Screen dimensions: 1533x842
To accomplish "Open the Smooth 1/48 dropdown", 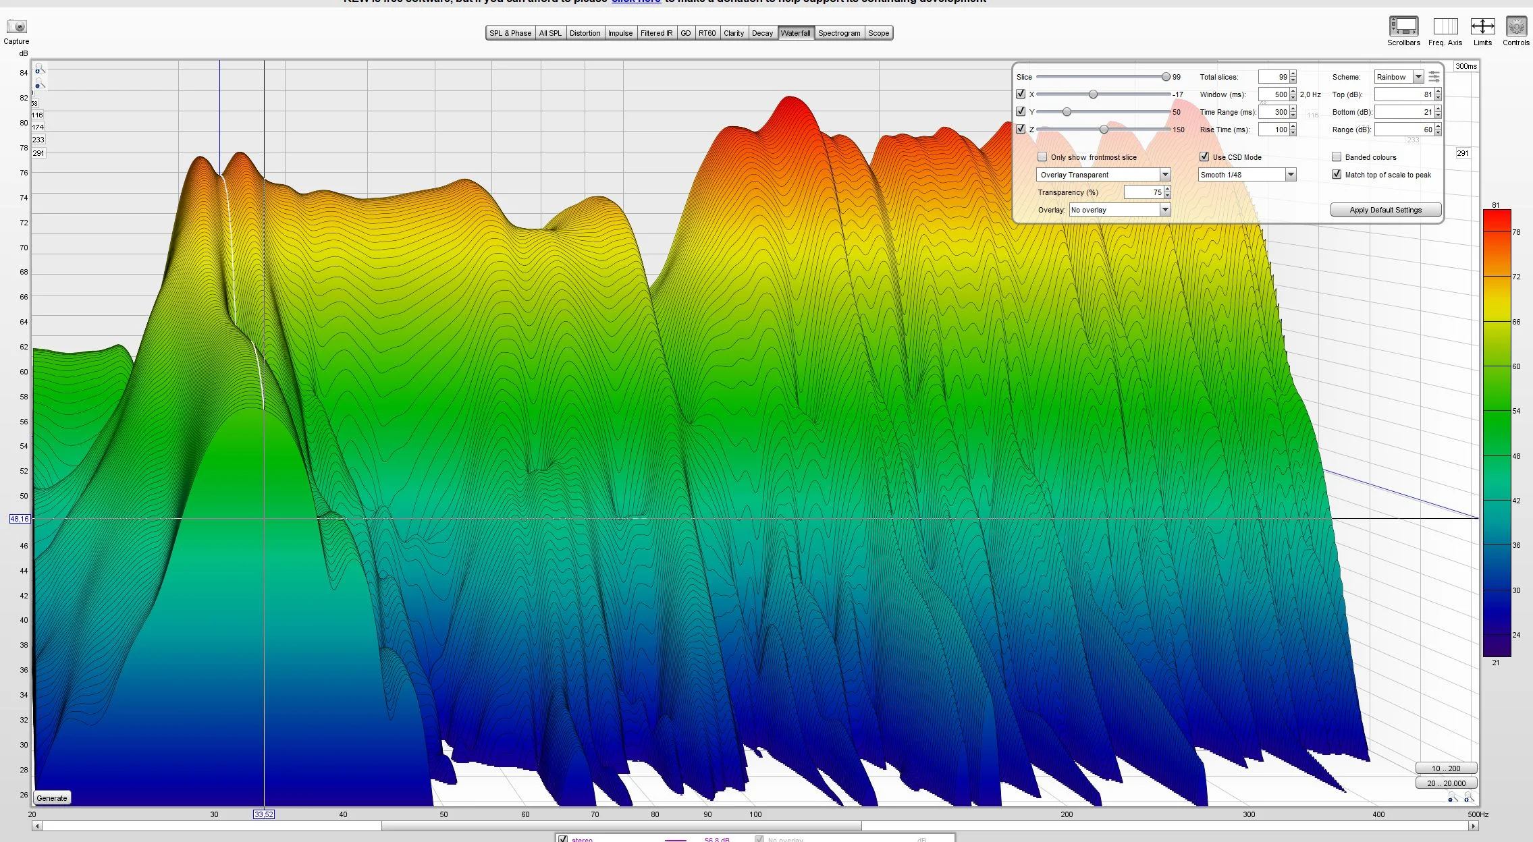I will 1247,175.
